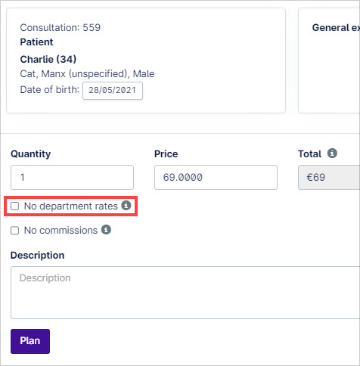Click the Price field label
Image resolution: width=360 pixels, height=366 pixels.
pos(166,154)
